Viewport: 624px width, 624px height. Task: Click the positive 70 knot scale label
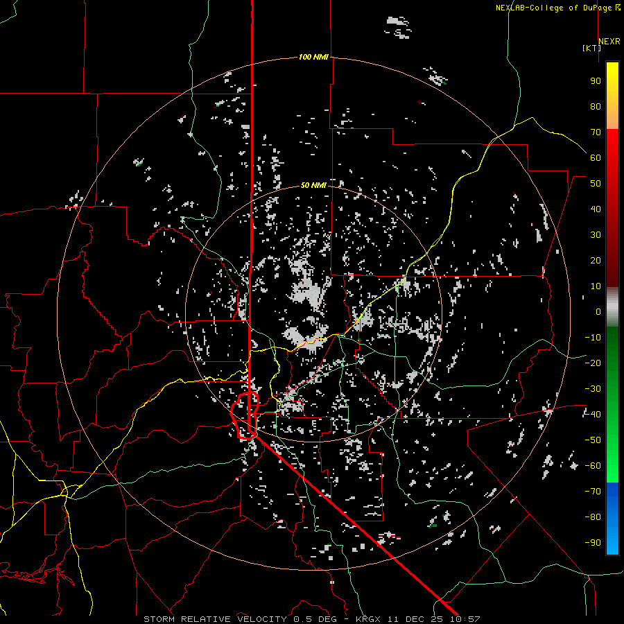[x=596, y=132]
